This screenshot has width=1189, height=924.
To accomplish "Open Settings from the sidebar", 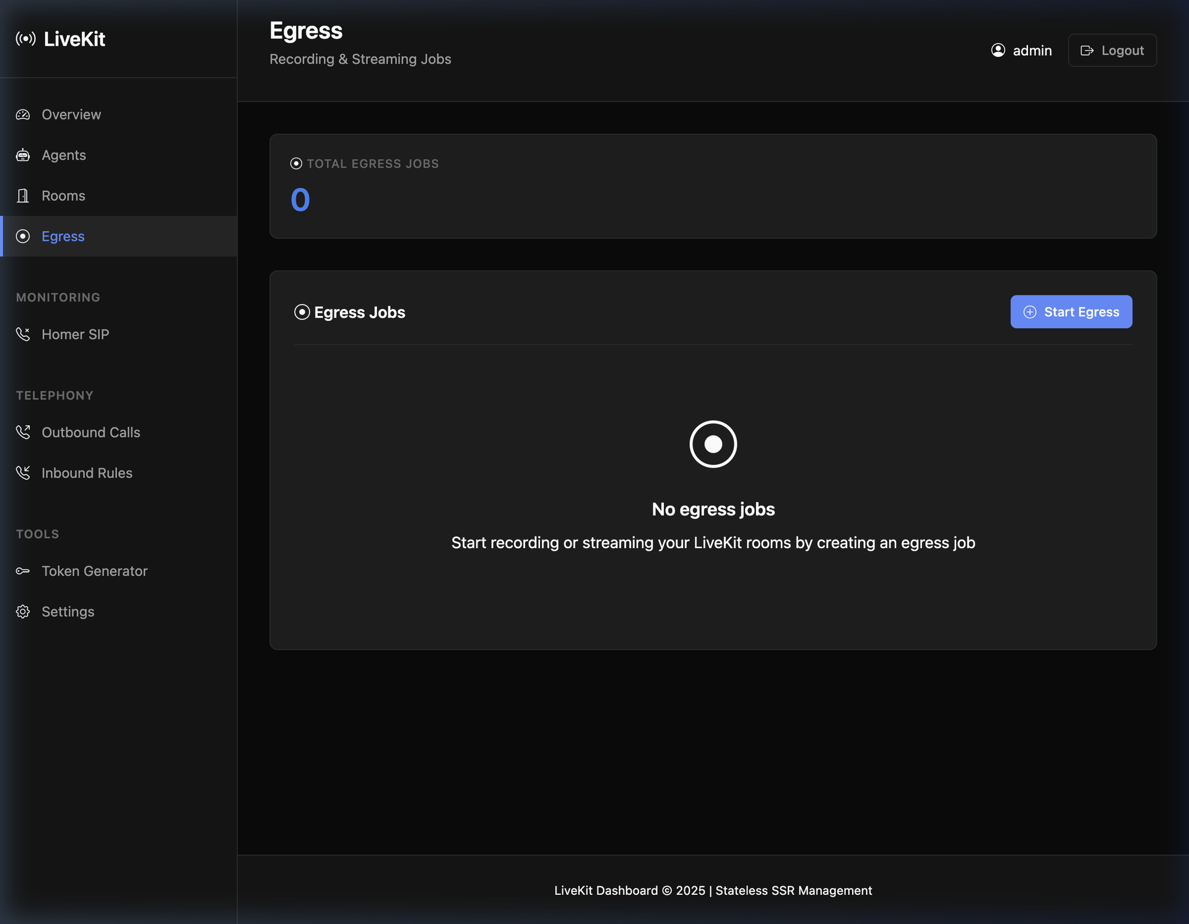I will tap(119, 612).
